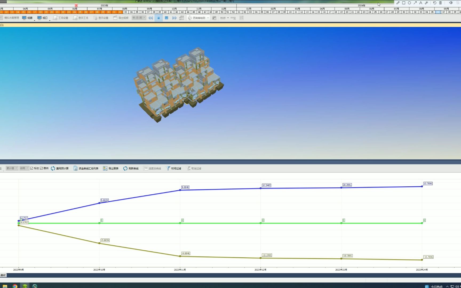Select the pencil annotation tool
The width and height of the screenshot is (461, 288).
(398, 3)
